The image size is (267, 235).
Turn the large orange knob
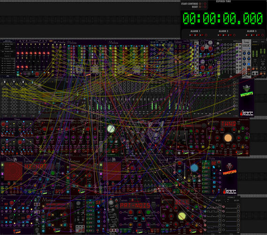tap(228, 138)
